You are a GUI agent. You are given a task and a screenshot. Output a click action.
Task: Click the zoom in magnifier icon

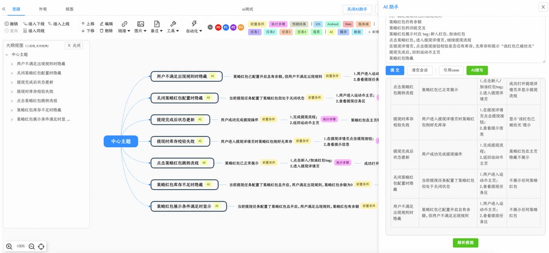click(9, 246)
